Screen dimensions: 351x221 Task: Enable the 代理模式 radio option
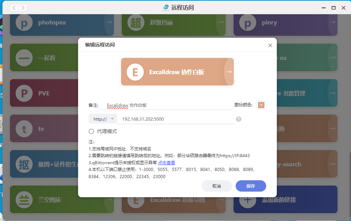click(x=91, y=131)
